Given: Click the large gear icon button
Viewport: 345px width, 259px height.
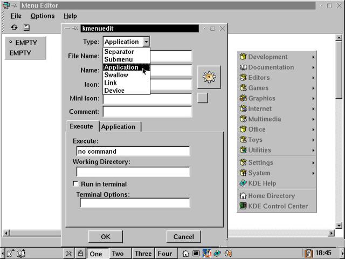Looking at the screenshot, I should pos(209,78).
